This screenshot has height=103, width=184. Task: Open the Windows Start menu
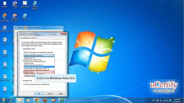(3, 100)
